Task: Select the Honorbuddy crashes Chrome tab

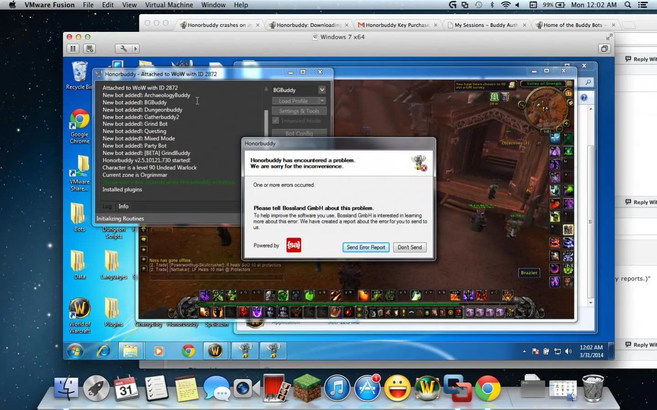Action: 220,25
